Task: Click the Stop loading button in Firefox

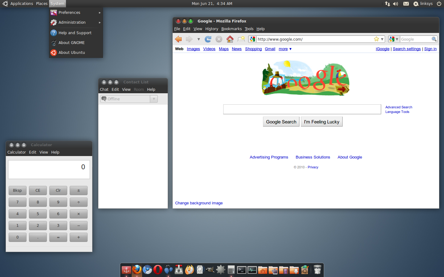Action: point(219,39)
